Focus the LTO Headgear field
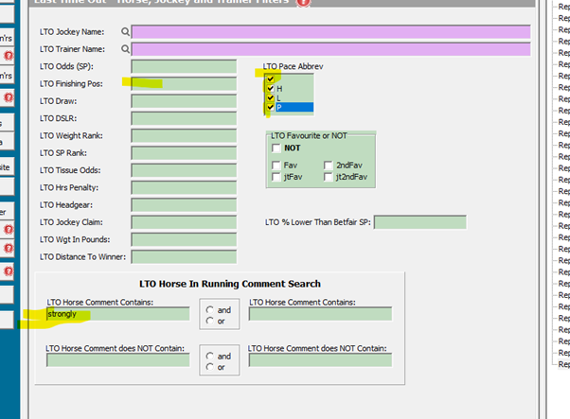This screenshot has width=570, height=419. [184, 205]
